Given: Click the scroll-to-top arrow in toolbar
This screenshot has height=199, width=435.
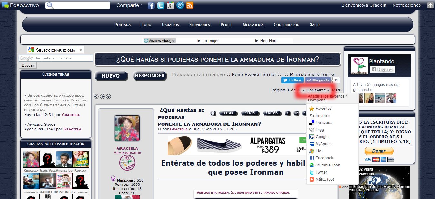Looking at the screenshot, I should point(430,5).
